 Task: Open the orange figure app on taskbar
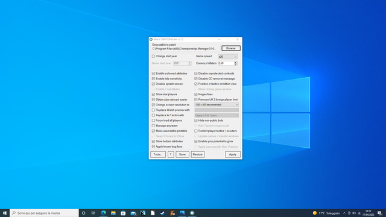[172, 213]
